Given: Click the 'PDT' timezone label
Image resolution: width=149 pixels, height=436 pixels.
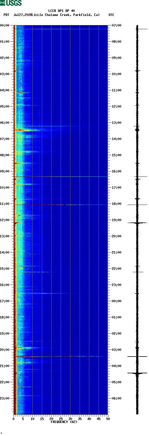Looking at the screenshot, I should click(6, 15).
